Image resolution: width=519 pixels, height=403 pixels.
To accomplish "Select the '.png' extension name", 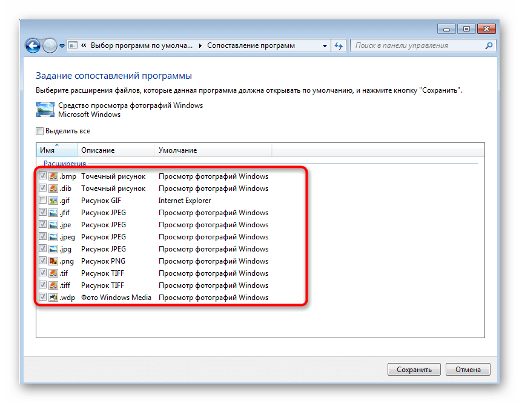I will [67, 261].
